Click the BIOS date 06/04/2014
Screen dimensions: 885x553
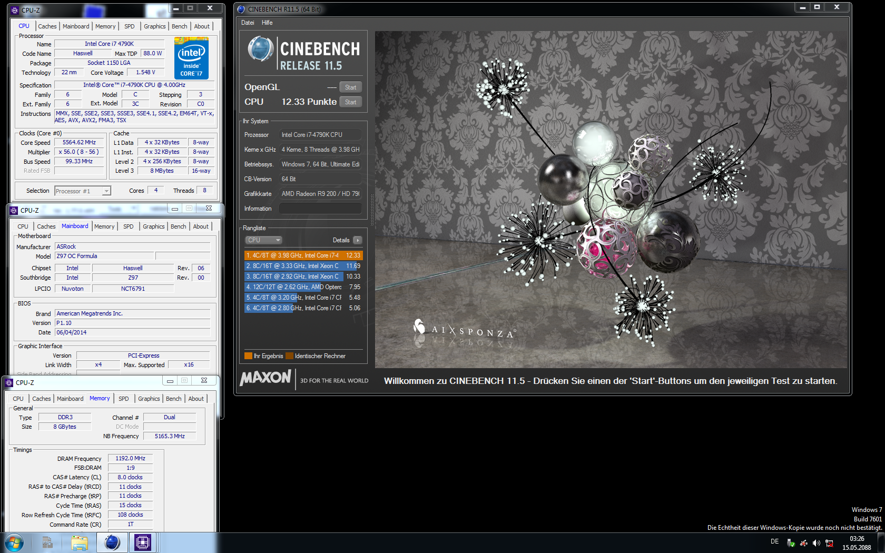click(132, 332)
